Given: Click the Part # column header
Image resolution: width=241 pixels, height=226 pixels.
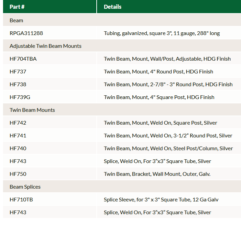Looking at the screenshot, I should coord(17,7).
